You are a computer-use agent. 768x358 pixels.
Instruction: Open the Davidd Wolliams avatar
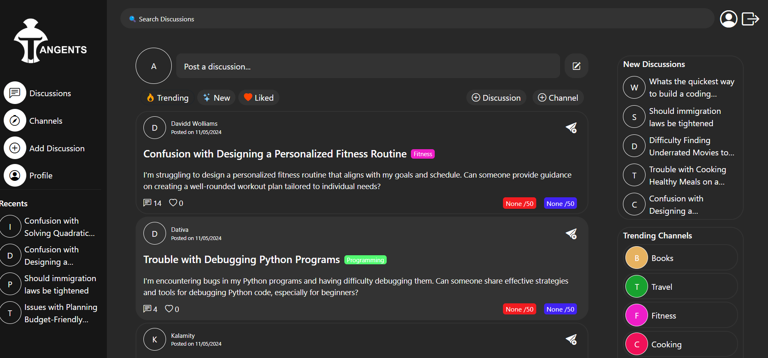[155, 128]
